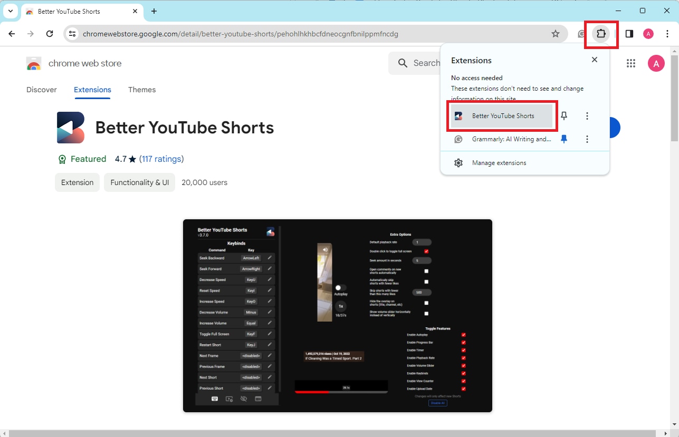The width and height of the screenshot is (679, 437).
Task: Close the Extensions popup
Action: 595,60
